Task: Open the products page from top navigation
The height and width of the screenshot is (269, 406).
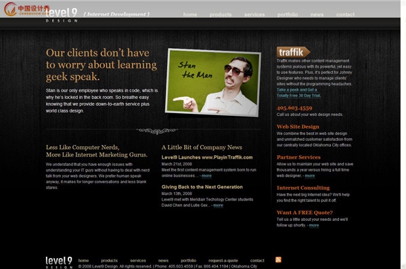Action: click(x=221, y=14)
